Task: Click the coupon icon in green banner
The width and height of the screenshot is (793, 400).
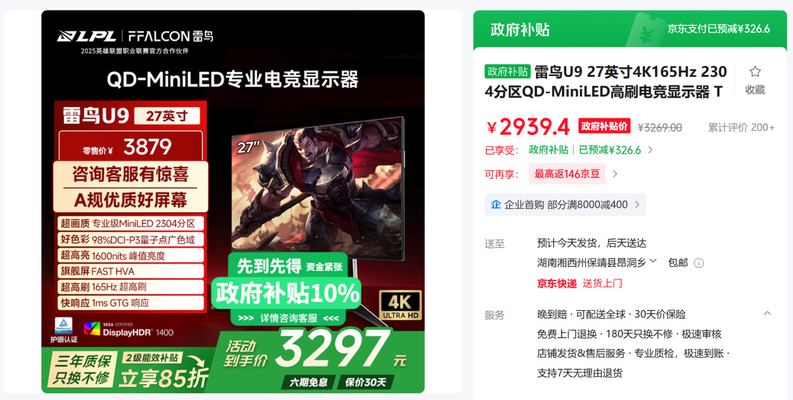Action: [x=646, y=30]
